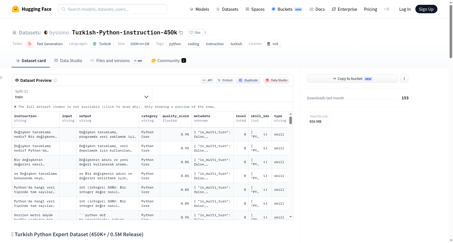453x243 pixels.
Task: Open the collapsed left sidebar menu icon
Action: pos(1,78)
